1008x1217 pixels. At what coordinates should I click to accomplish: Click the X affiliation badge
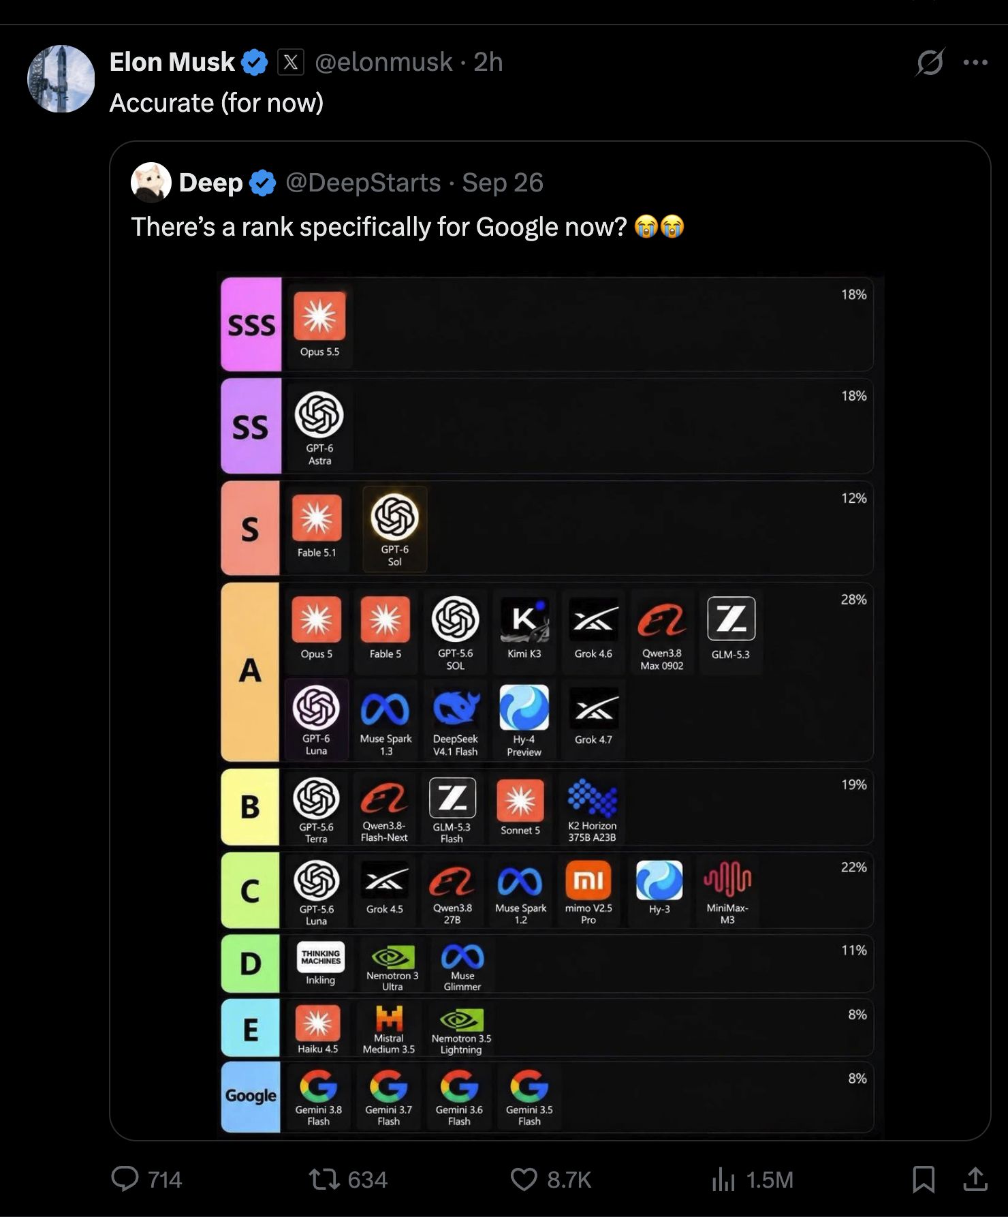(x=291, y=63)
